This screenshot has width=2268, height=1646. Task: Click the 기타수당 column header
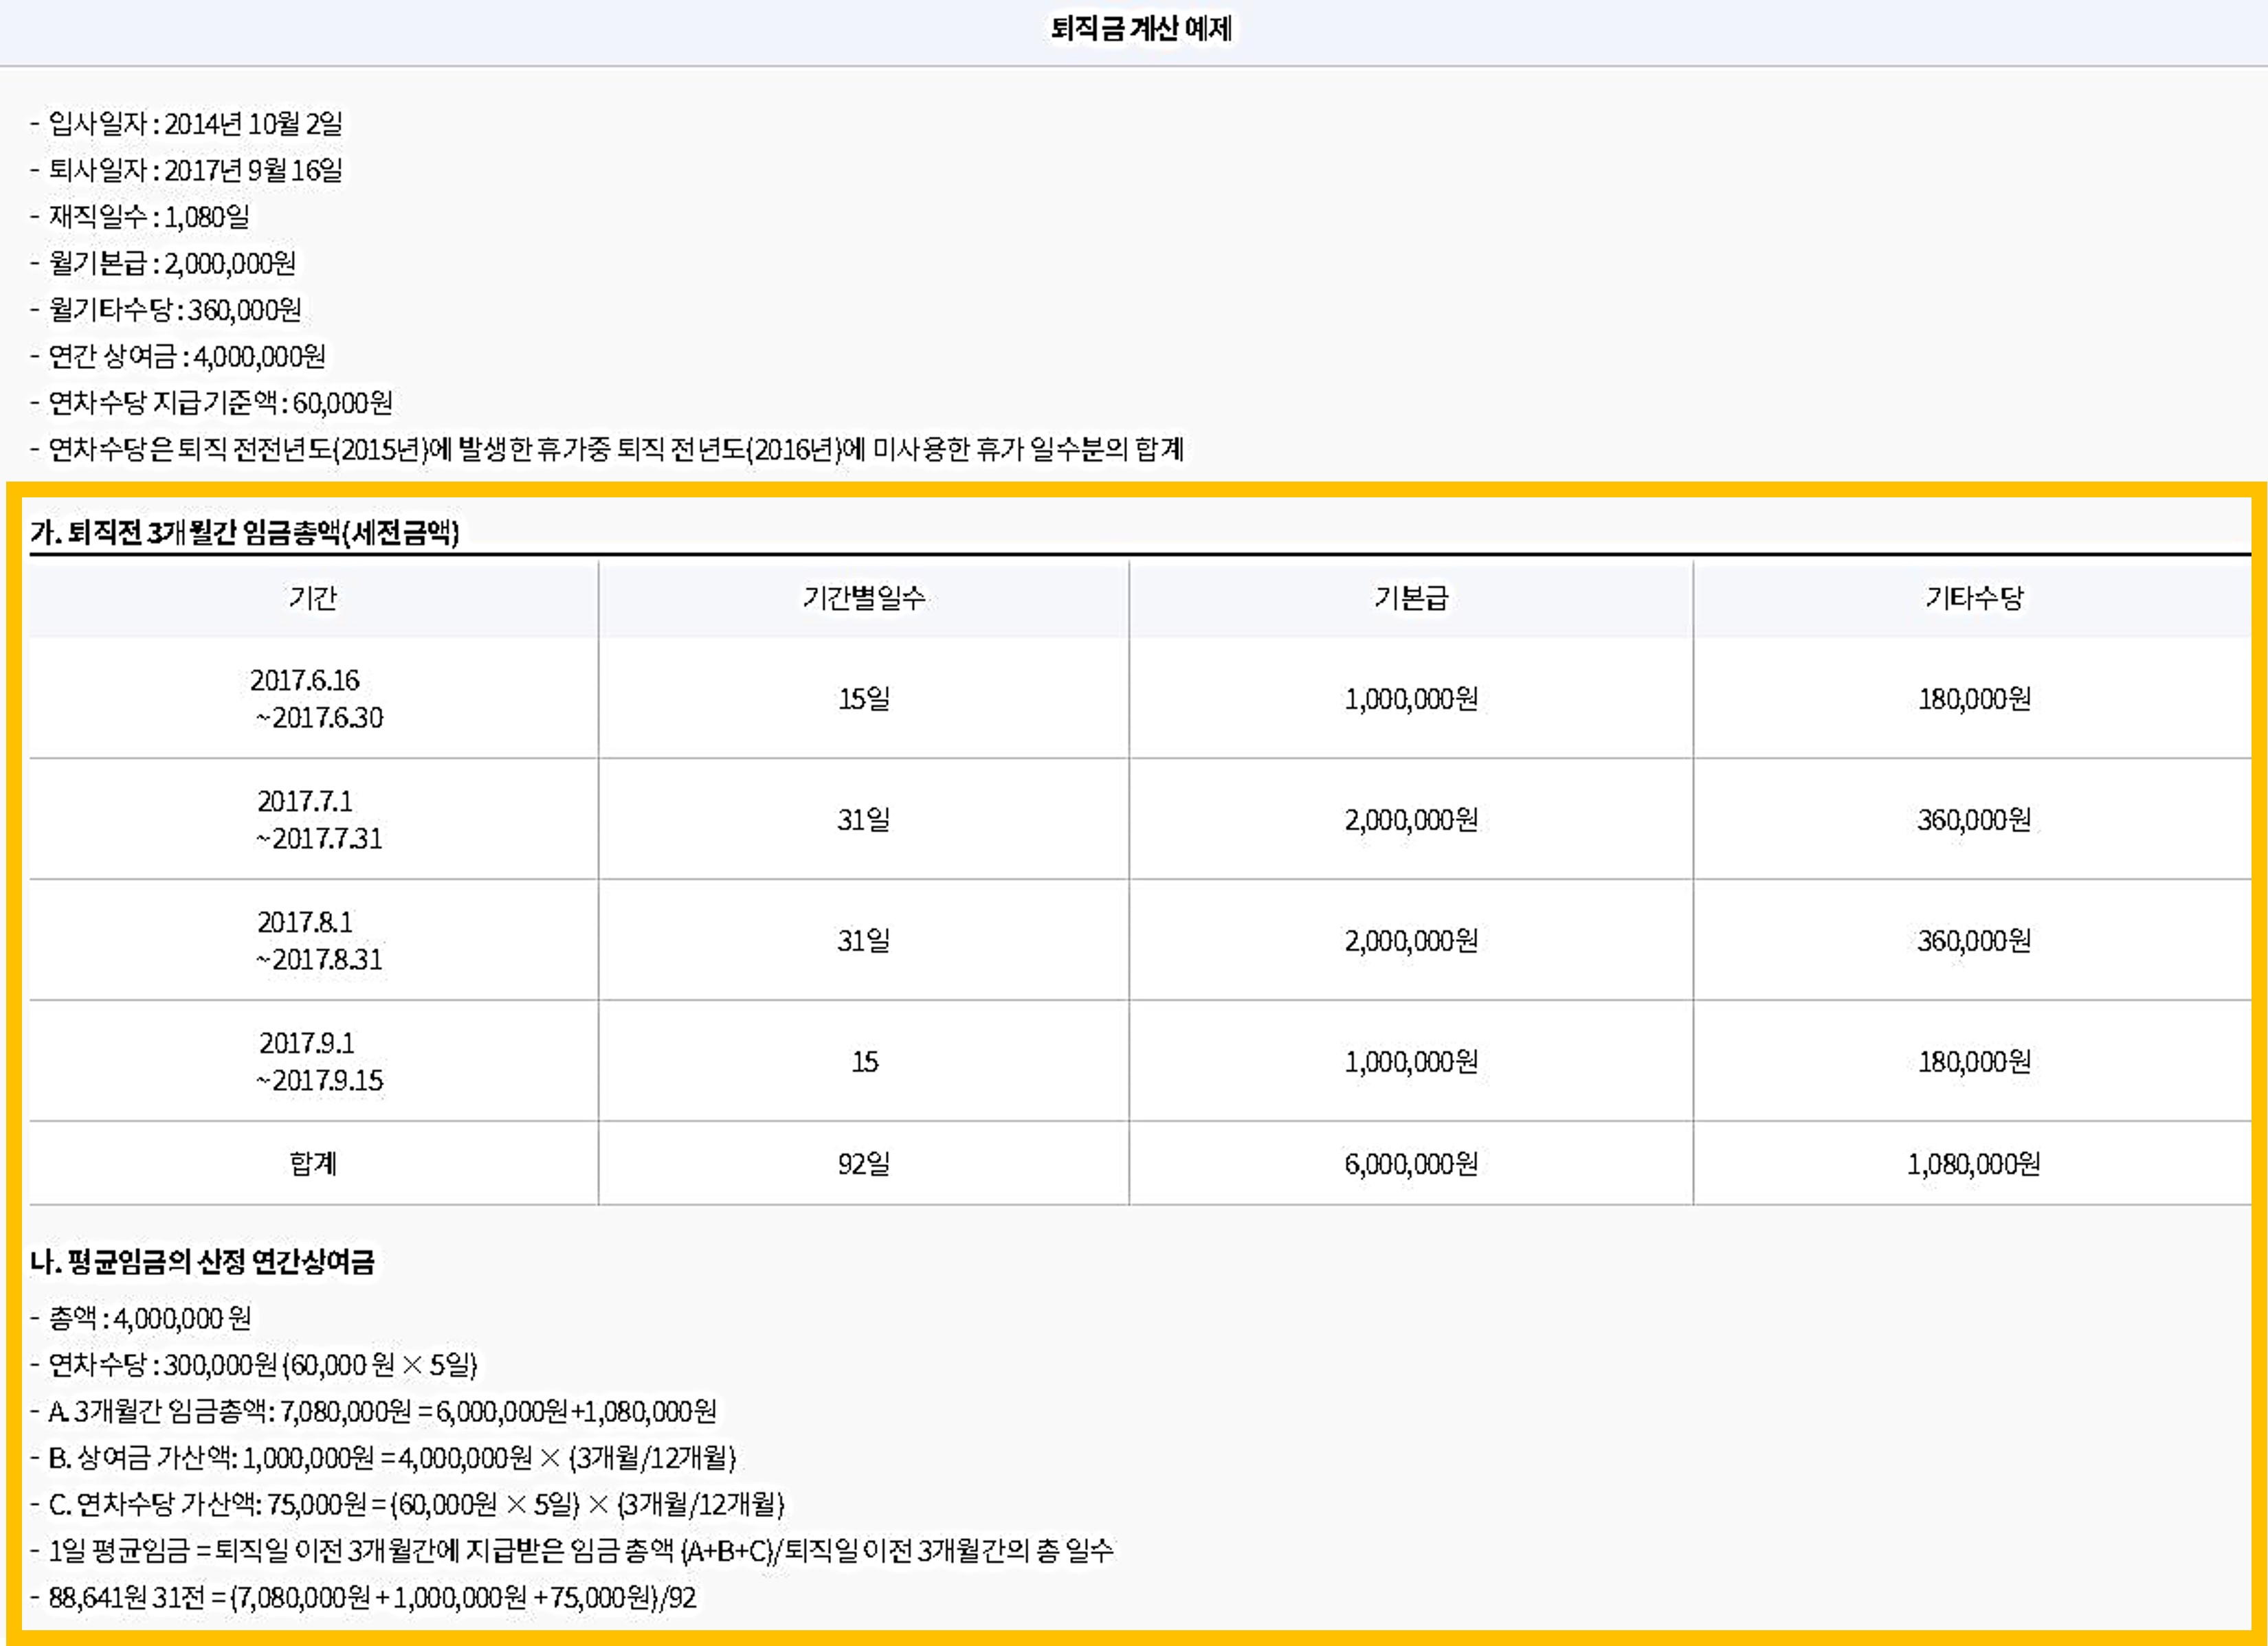coord(1974,598)
